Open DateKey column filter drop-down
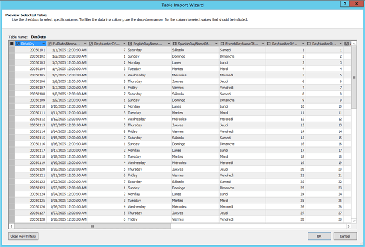365x247 pixels. point(44,44)
